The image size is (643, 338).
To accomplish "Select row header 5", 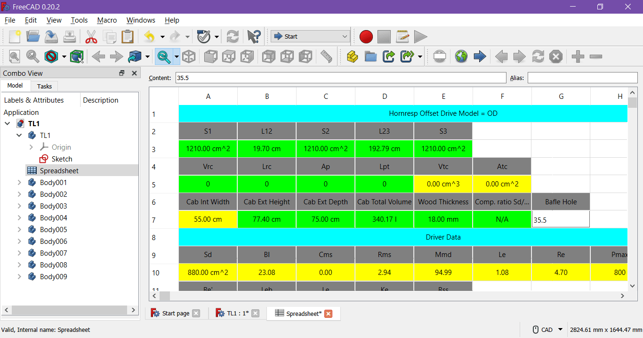I will pyautogui.click(x=153, y=184).
